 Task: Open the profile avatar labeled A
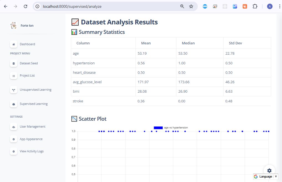point(270,6)
